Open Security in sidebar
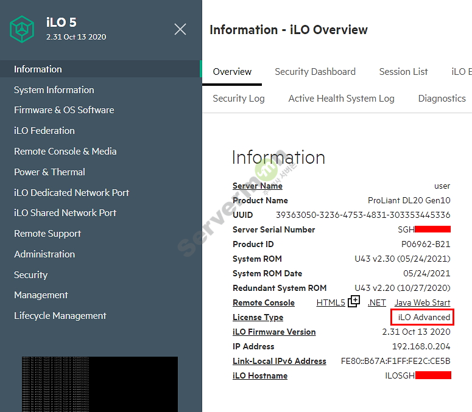 tap(30, 275)
